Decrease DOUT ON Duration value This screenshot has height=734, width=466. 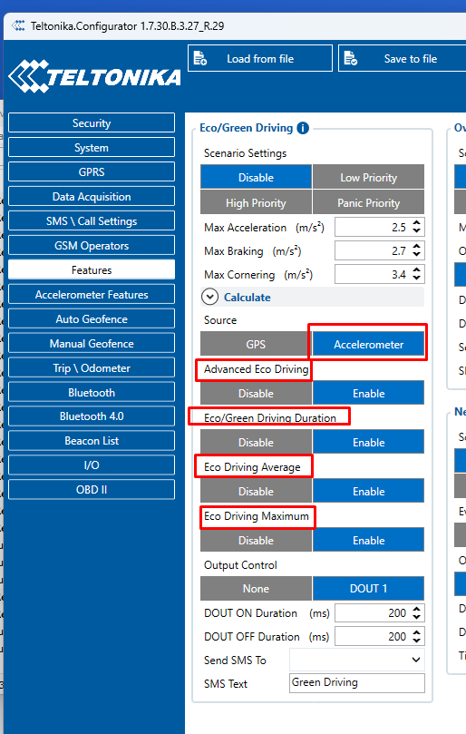(416, 617)
